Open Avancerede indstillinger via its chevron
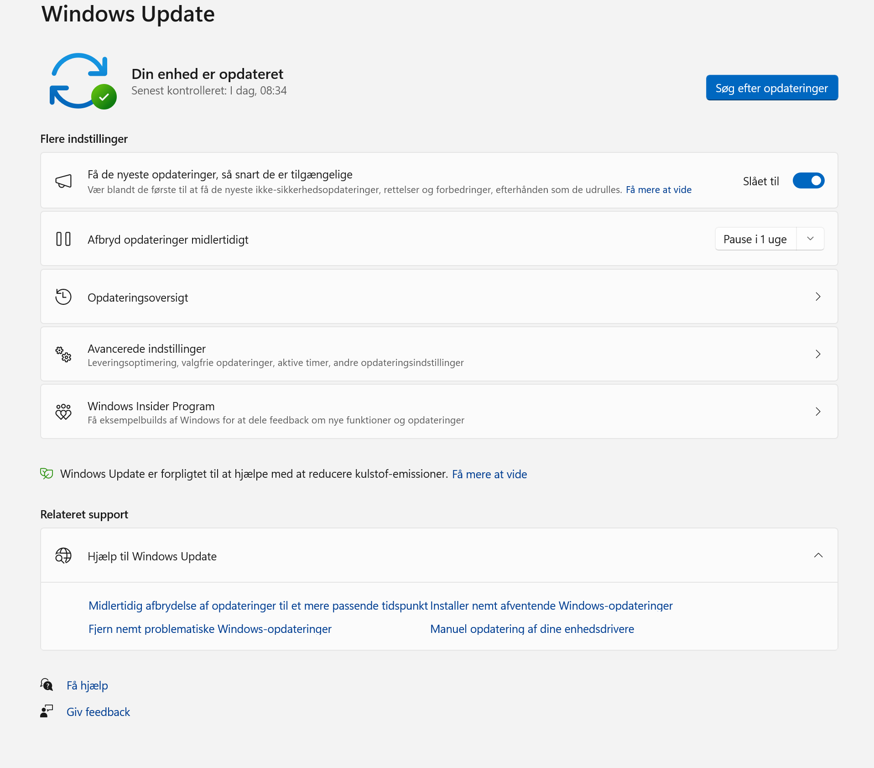Viewport: 874px width, 768px height. click(x=818, y=354)
